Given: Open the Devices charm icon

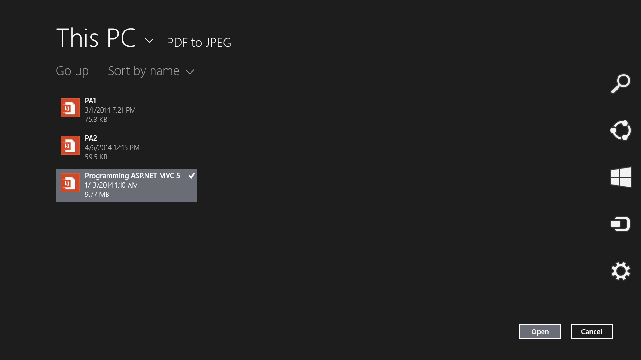Looking at the screenshot, I should point(620,224).
